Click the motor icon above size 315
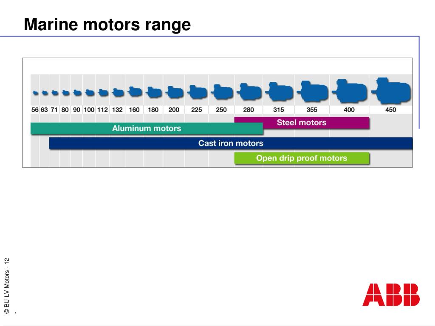Screen dimensions: 435x326 (x=279, y=91)
